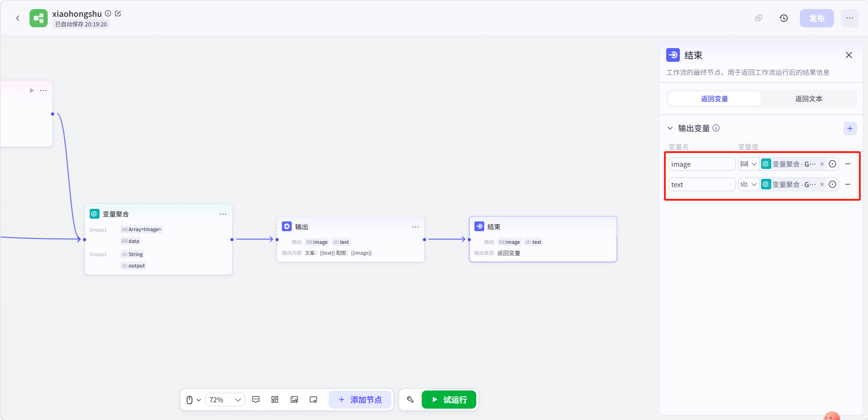Click the 返回变量 value inside the 结束 node
This screenshot has width=868, height=420.
(509, 253)
